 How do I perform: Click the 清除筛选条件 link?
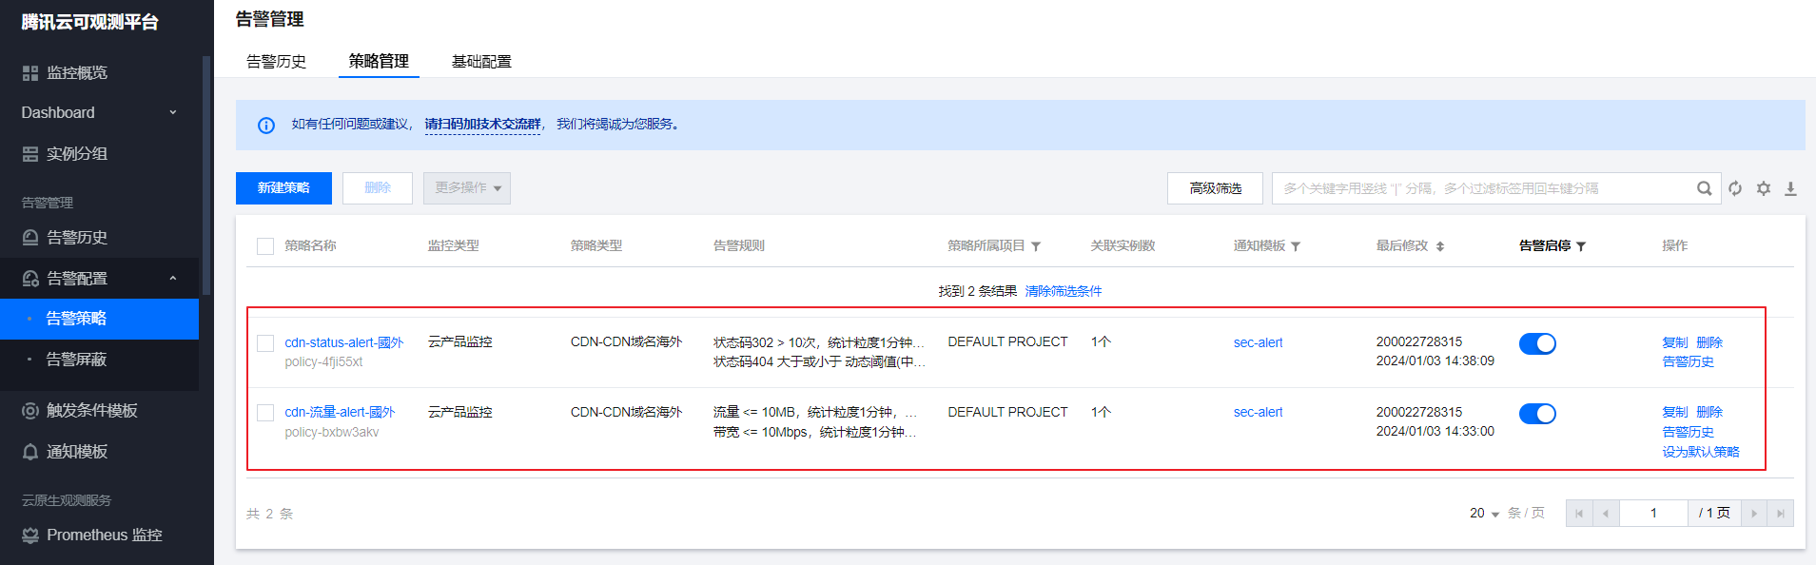coord(1063,291)
